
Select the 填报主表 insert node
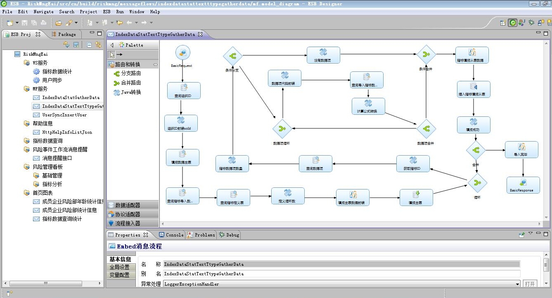click(x=416, y=197)
